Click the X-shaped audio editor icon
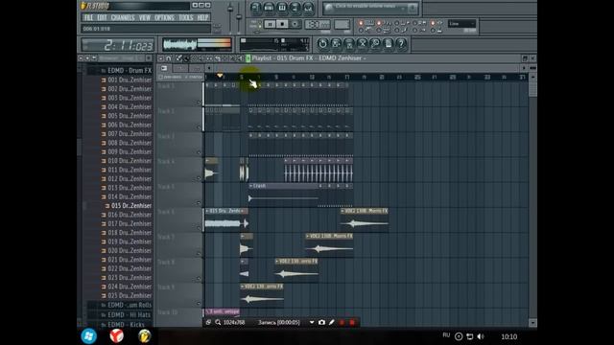The width and height of the screenshot is (614, 345). coord(363,43)
